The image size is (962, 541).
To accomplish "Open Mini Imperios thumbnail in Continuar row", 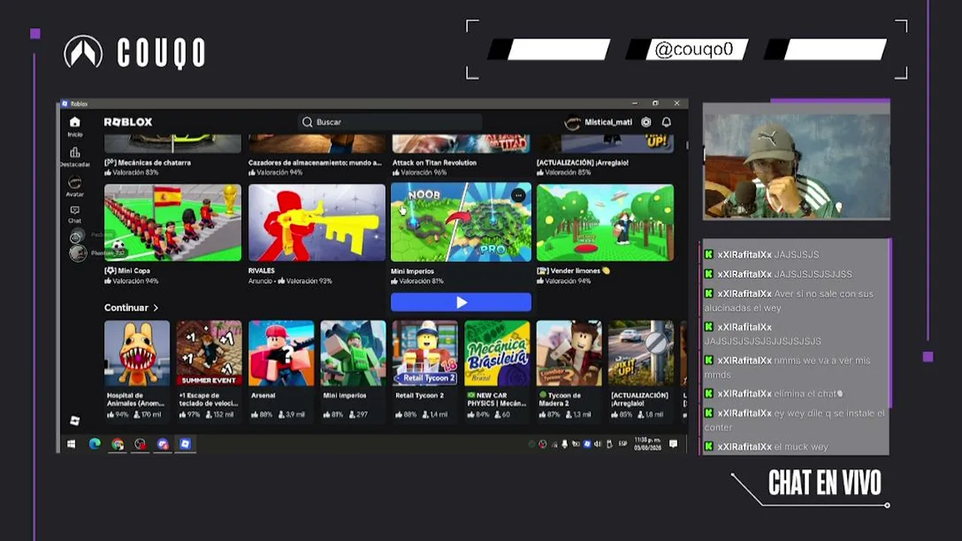I will (353, 353).
